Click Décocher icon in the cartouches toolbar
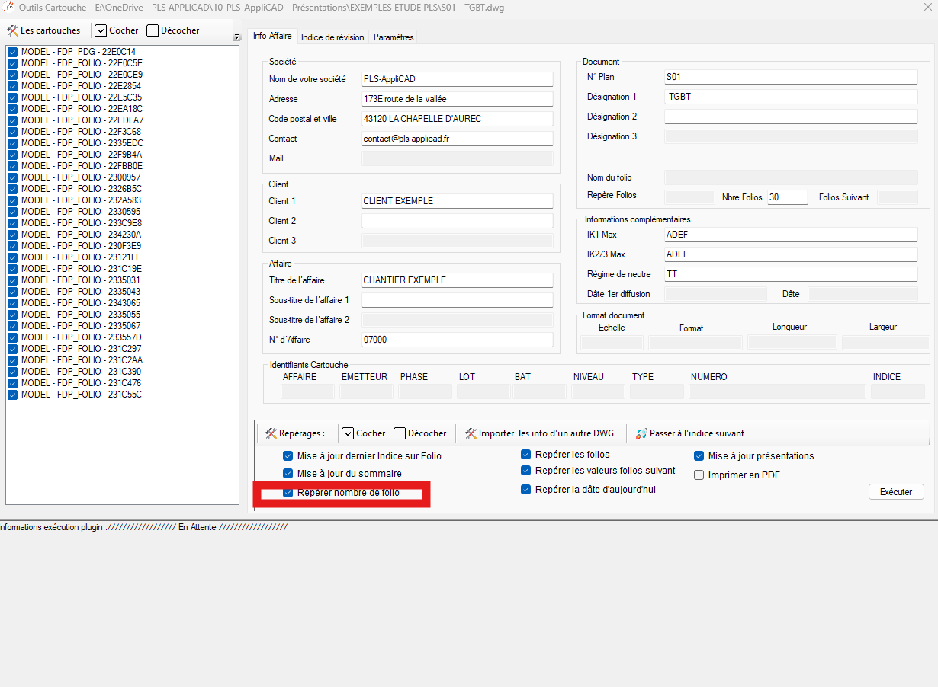 (x=153, y=30)
